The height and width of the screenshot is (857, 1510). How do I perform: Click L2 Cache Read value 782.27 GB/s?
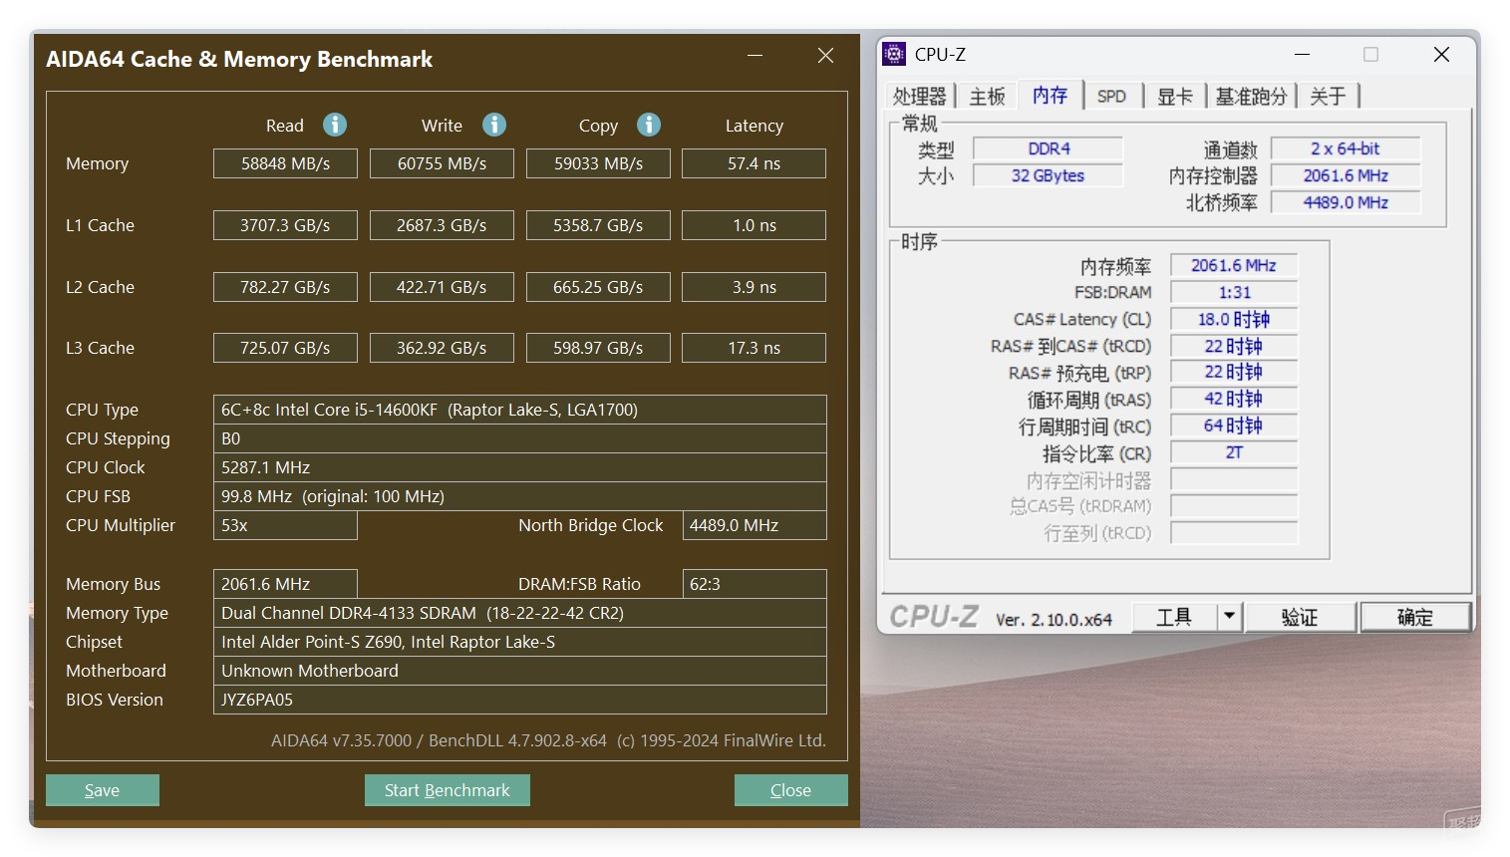(x=285, y=287)
